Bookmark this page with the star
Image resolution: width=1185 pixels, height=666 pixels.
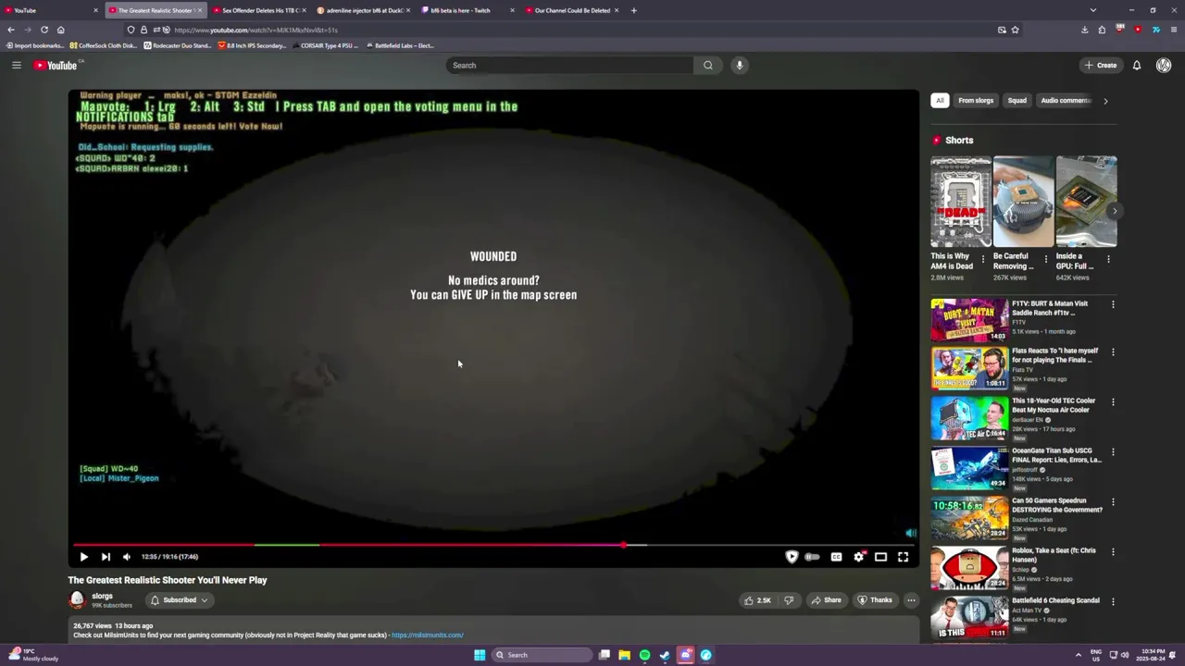[1015, 30]
